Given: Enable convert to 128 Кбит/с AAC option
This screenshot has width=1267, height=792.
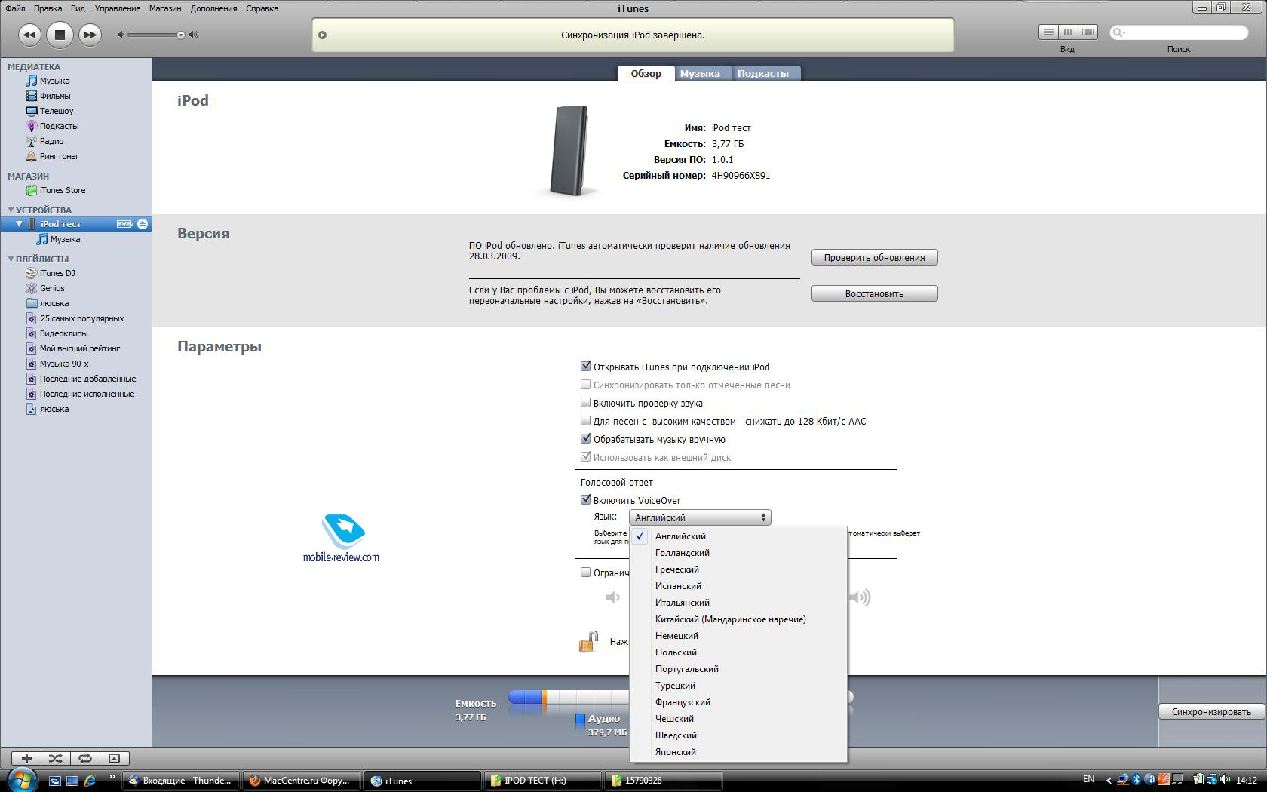Looking at the screenshot, I should tap(585, 420).
